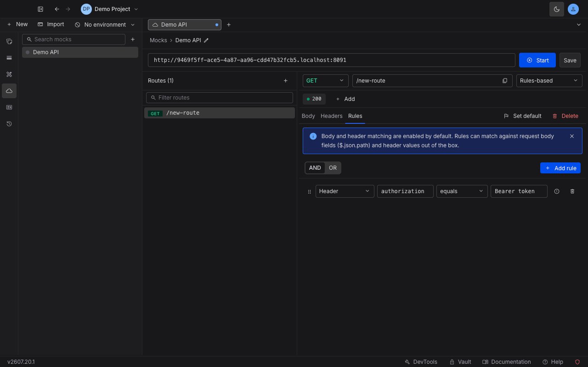Delete the rule with trash icon
The width and height of the screenshot is (588, 367).
(x=572, y=191)
